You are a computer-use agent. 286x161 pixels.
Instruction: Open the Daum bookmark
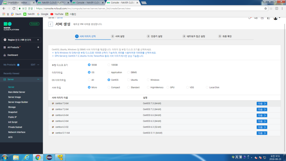(16, 14)
